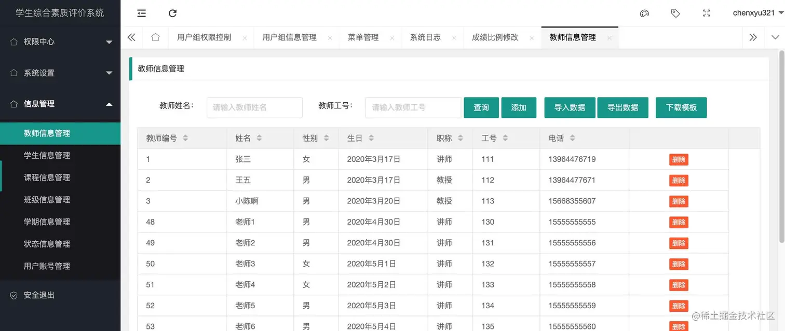Delete the row for 老师5
This screenshot has height=331, width=785.
click(679, 306)
